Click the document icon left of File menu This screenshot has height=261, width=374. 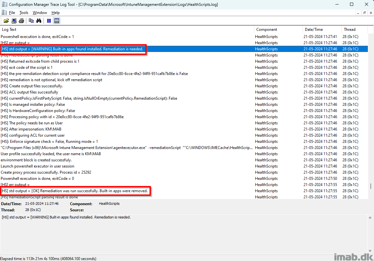tap(4, 12)
